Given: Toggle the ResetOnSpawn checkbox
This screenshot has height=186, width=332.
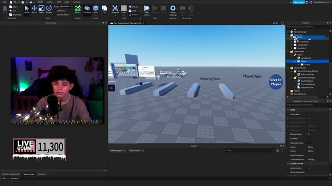Looking at the screenshot, I should tap(309, 155).
